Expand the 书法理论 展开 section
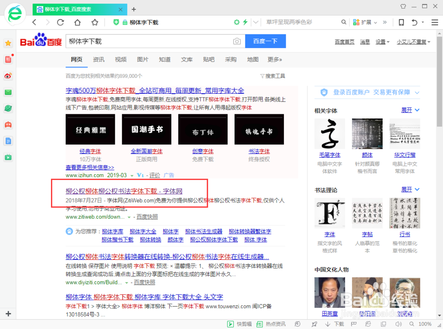 coord(410,189)
